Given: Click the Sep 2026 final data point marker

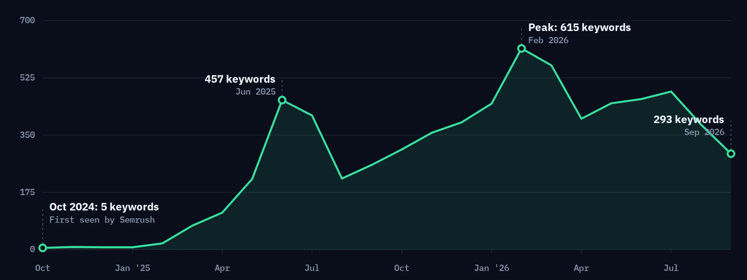Looking at the screenshot, I should [731, 154].
